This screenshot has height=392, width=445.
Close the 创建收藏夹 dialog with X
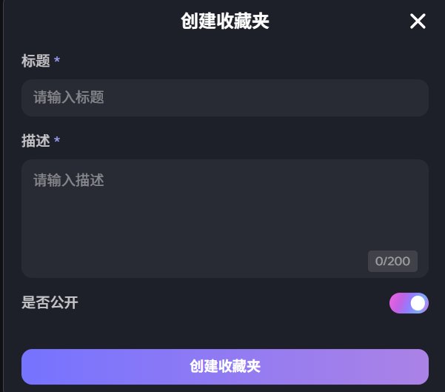point(418,21)
